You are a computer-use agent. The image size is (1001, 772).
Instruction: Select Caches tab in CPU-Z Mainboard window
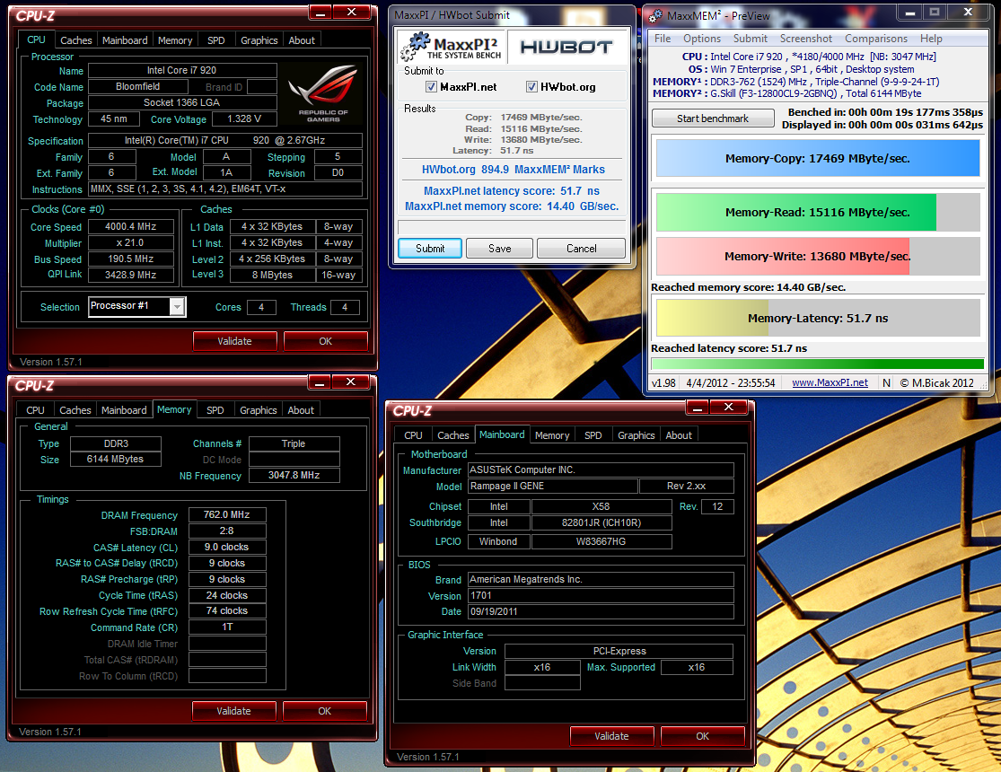tap(452, 435)
